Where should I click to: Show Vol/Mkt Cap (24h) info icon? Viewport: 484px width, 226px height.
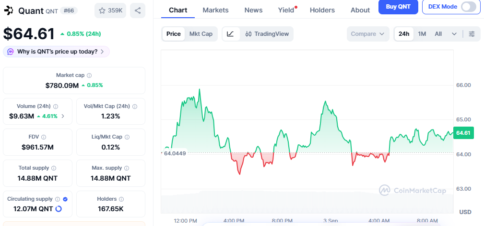[135, 107]
